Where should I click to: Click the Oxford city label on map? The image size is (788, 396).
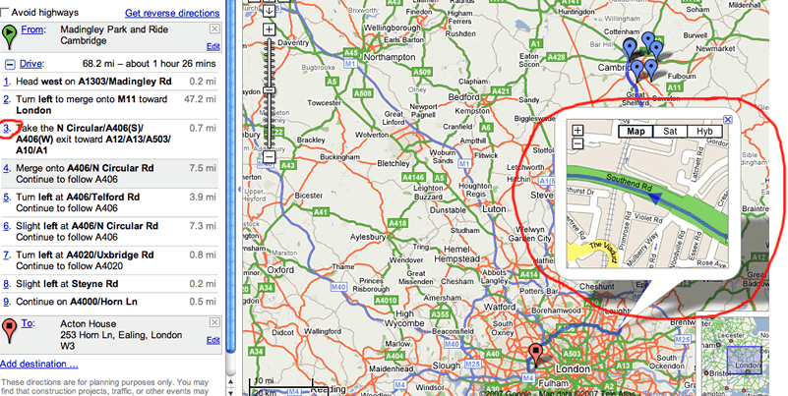[280, 270]
